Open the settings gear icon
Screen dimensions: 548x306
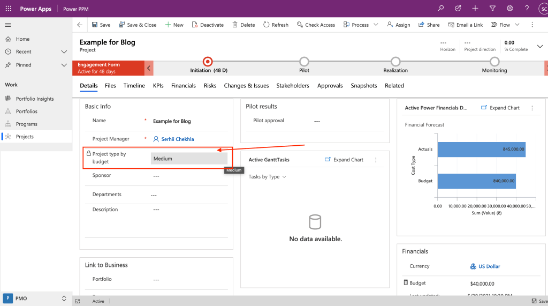[509, 9]
